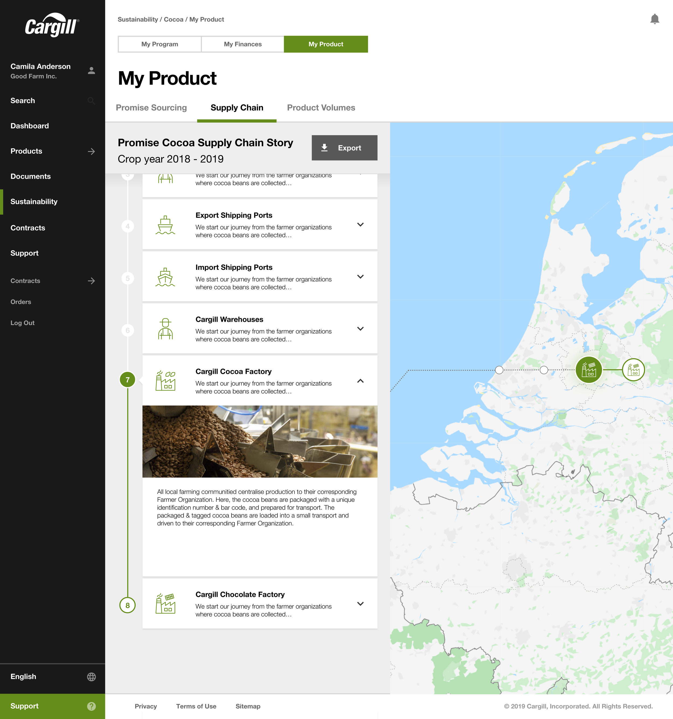Open Dashboard in the sidebar

[x=30, y=126]
